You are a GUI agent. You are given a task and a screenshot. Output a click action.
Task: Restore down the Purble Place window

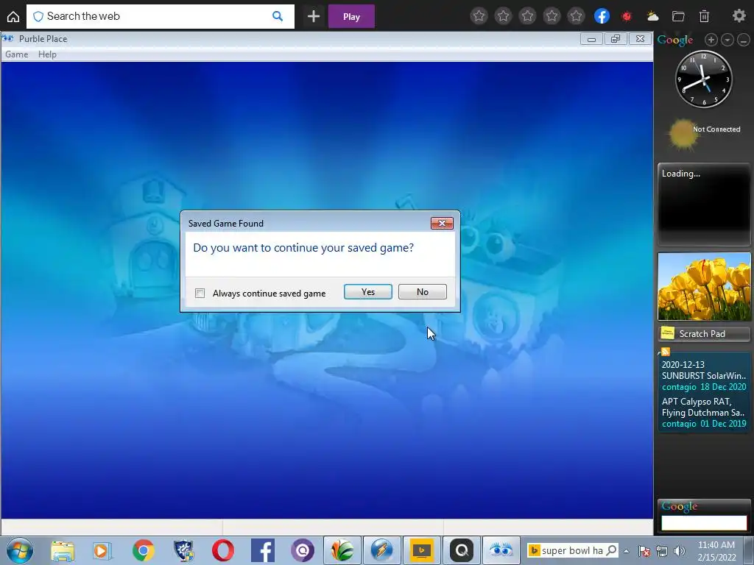click(x=616, y=39)
